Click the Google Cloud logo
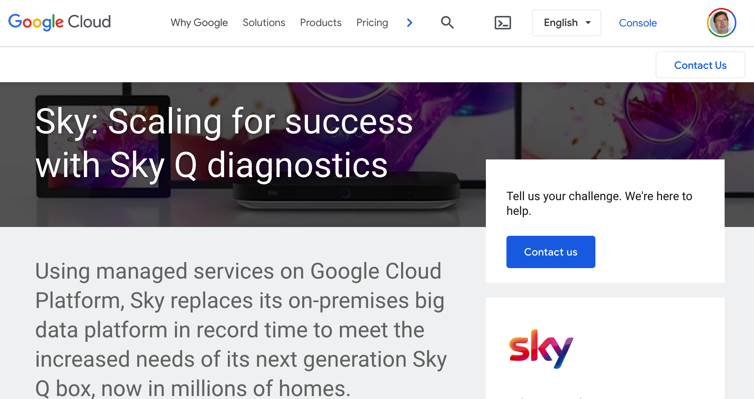The height and width of the screenshot is (399, 754). (59, 22)
